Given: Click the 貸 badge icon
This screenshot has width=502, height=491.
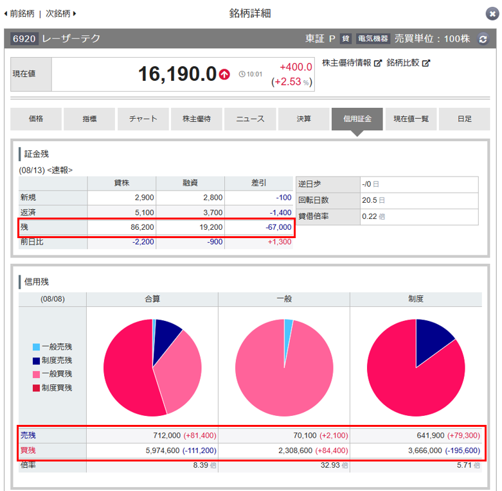Looking at the screenshot, I should coord(346,39).
